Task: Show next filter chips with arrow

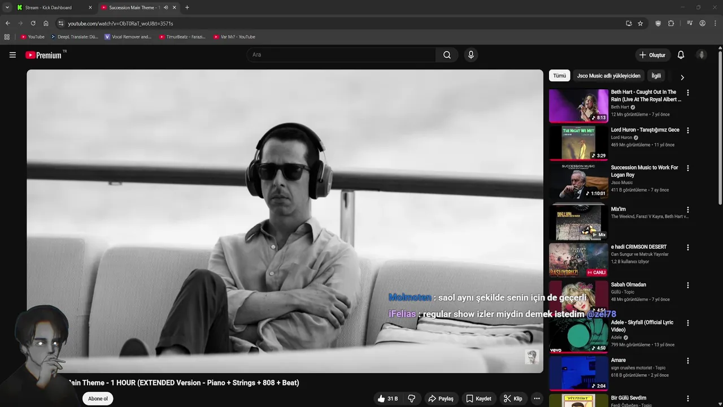Action: tap(682, 77)
